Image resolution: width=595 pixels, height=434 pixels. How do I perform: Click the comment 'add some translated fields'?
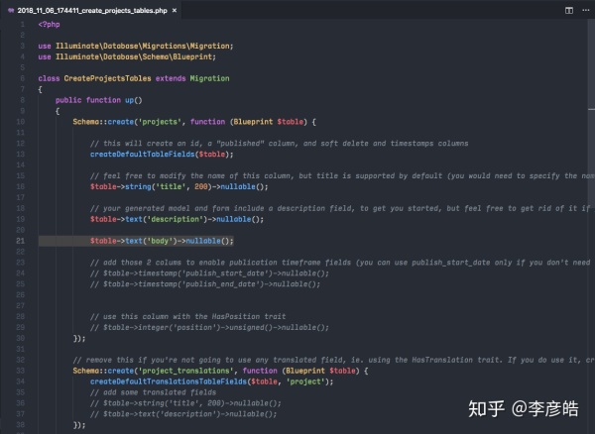click(x=154, y=392)
